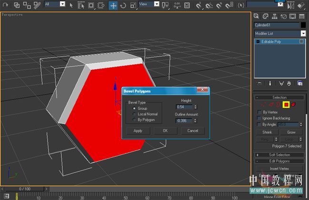Image resolution: width=309 pixels, height=200 pixels.
Task: Select the By Polygon bevel type
Action: tap(135, 120)
